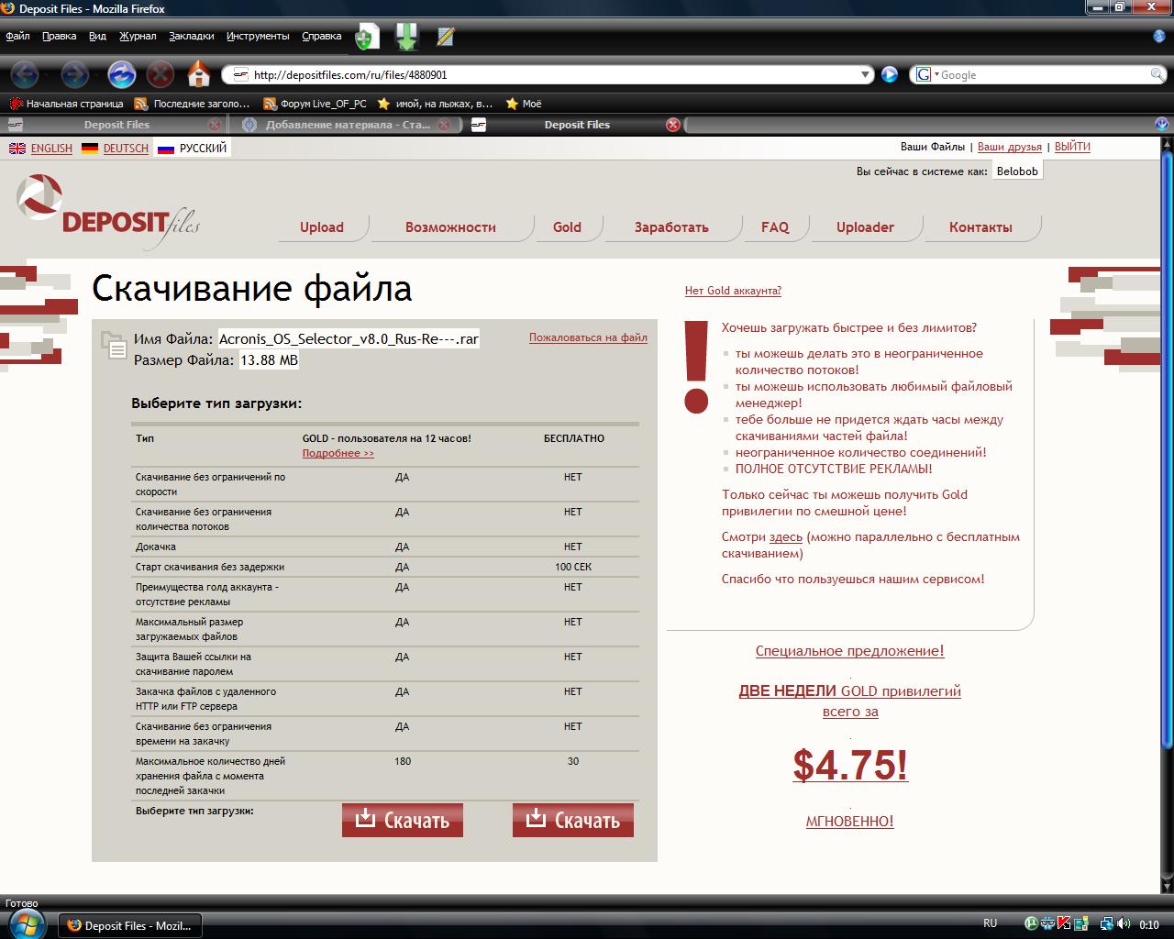Screen dimensions: 1174x939
Task: Reload the page with the blue refresh icon
Action: pos(121,73)
